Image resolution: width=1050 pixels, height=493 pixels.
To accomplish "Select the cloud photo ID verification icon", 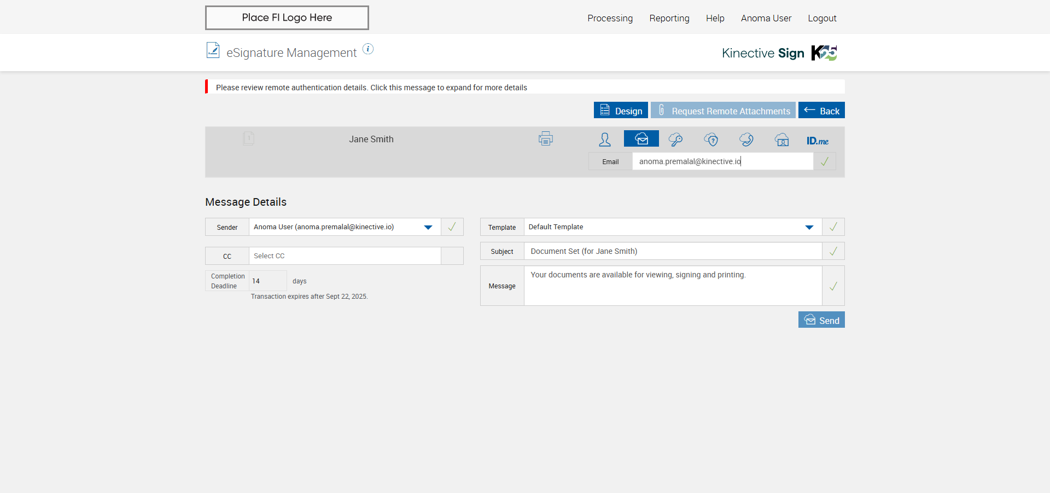I will tap(781, 140).
